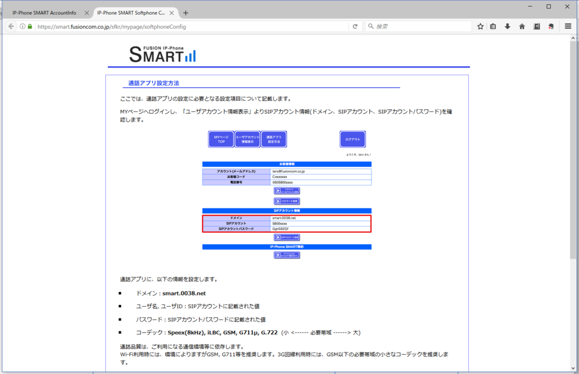This screenshot has height=374, width=579.
Task: Click the ユーザ名, ユーザID bullet text
Action: (x=197, y=306)
